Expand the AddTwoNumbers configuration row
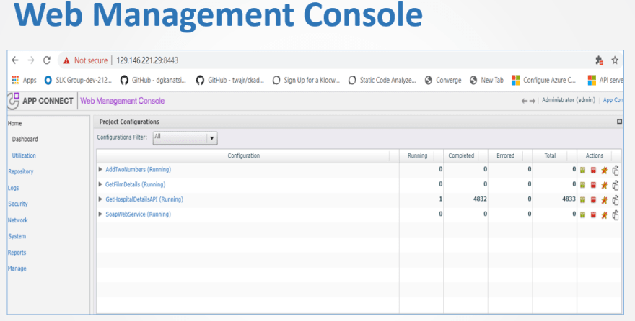The image size is (635, 321). pyautogui.click(x=100, y=170)
